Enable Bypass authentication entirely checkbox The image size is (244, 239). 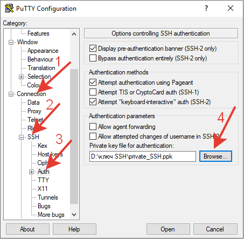93,58
